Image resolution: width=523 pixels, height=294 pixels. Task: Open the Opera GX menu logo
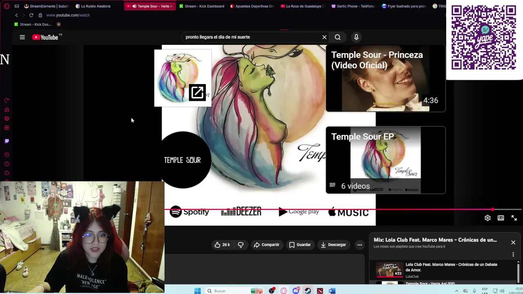7,6
